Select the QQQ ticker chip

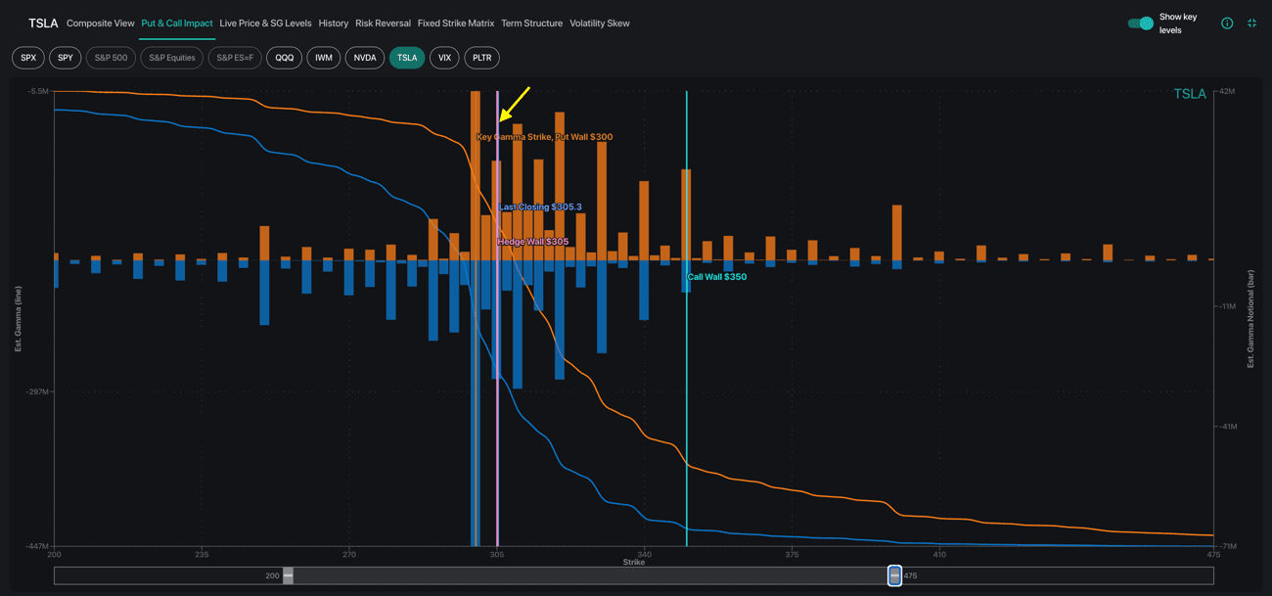click(285, 58)
